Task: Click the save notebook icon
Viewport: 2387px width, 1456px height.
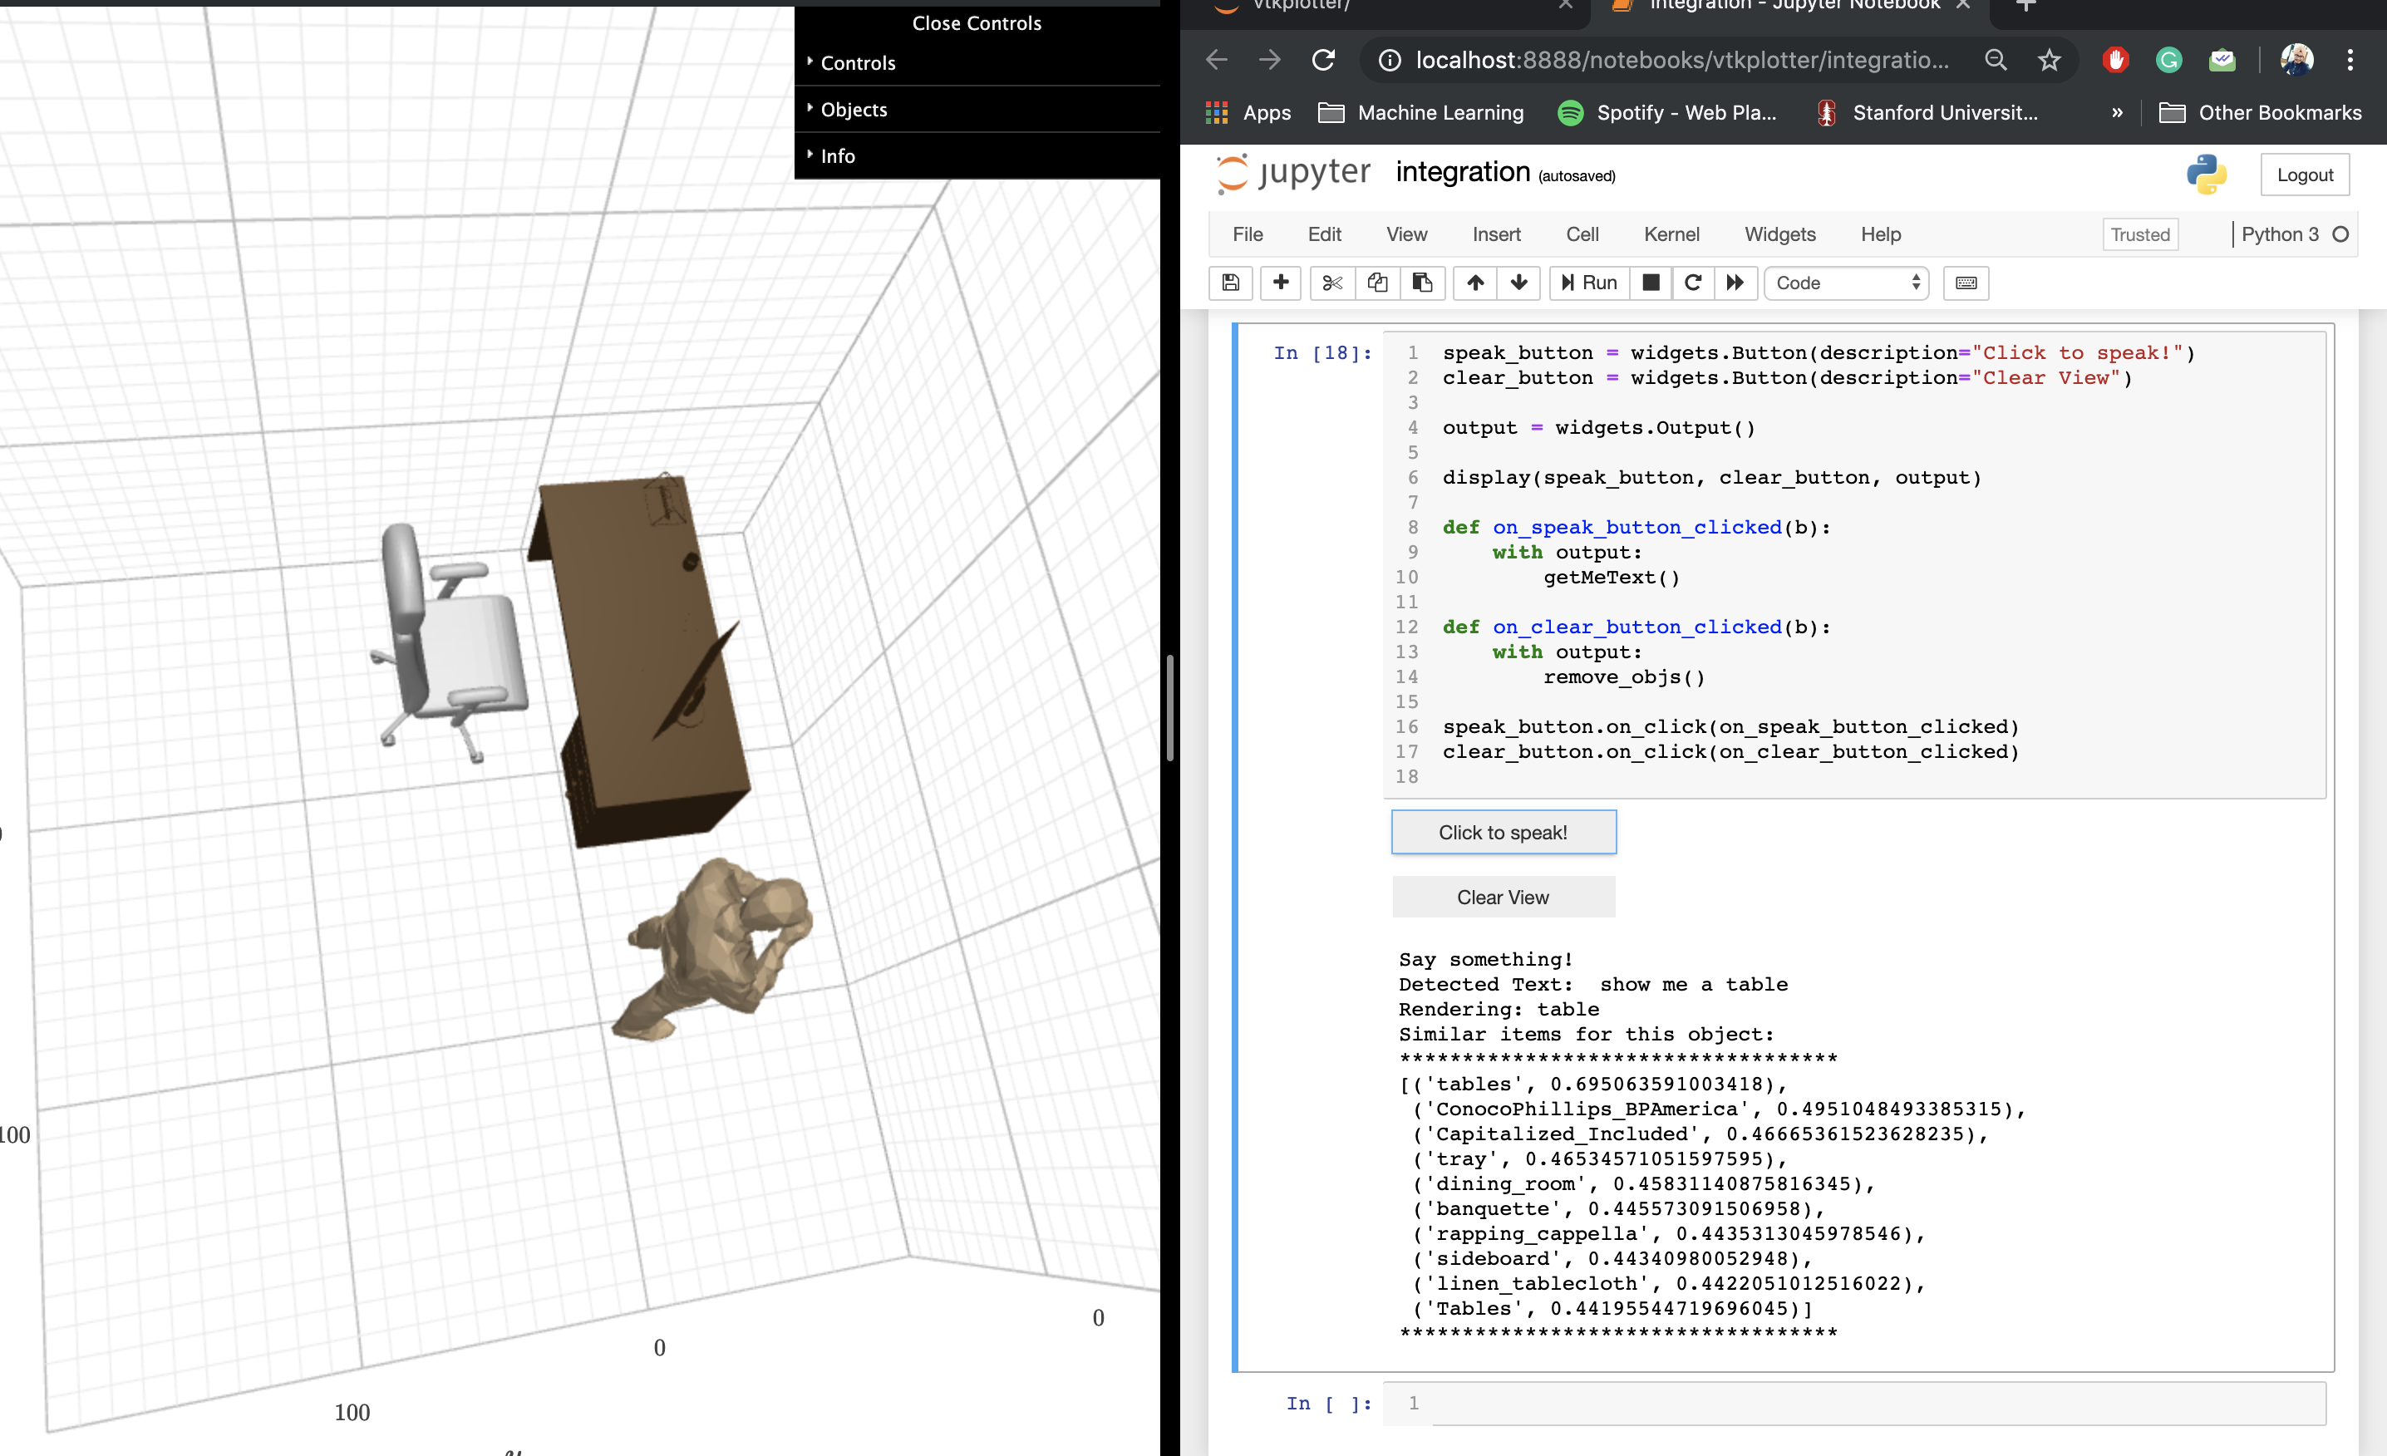Action: pos(1231,283)
